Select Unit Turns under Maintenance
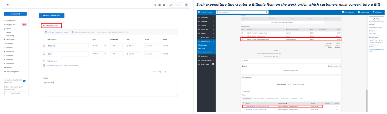 202,48
